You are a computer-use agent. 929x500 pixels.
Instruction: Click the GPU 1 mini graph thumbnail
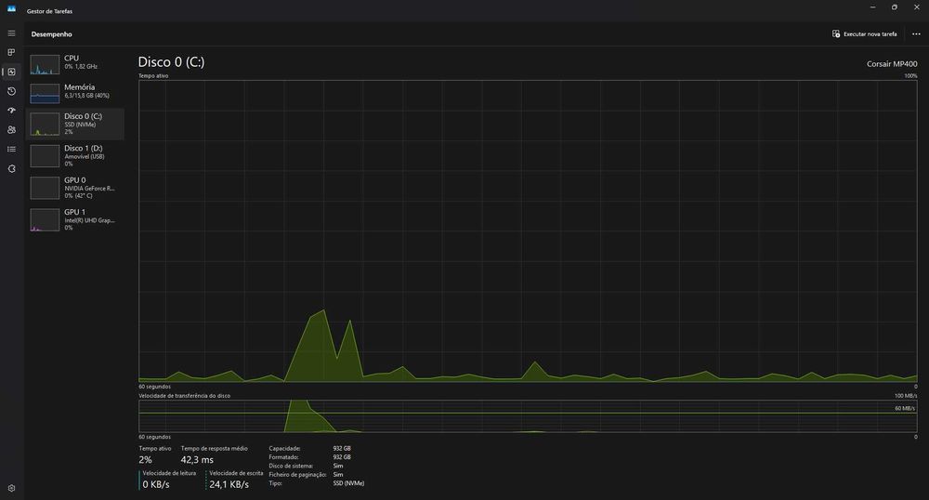coord(45,219)
